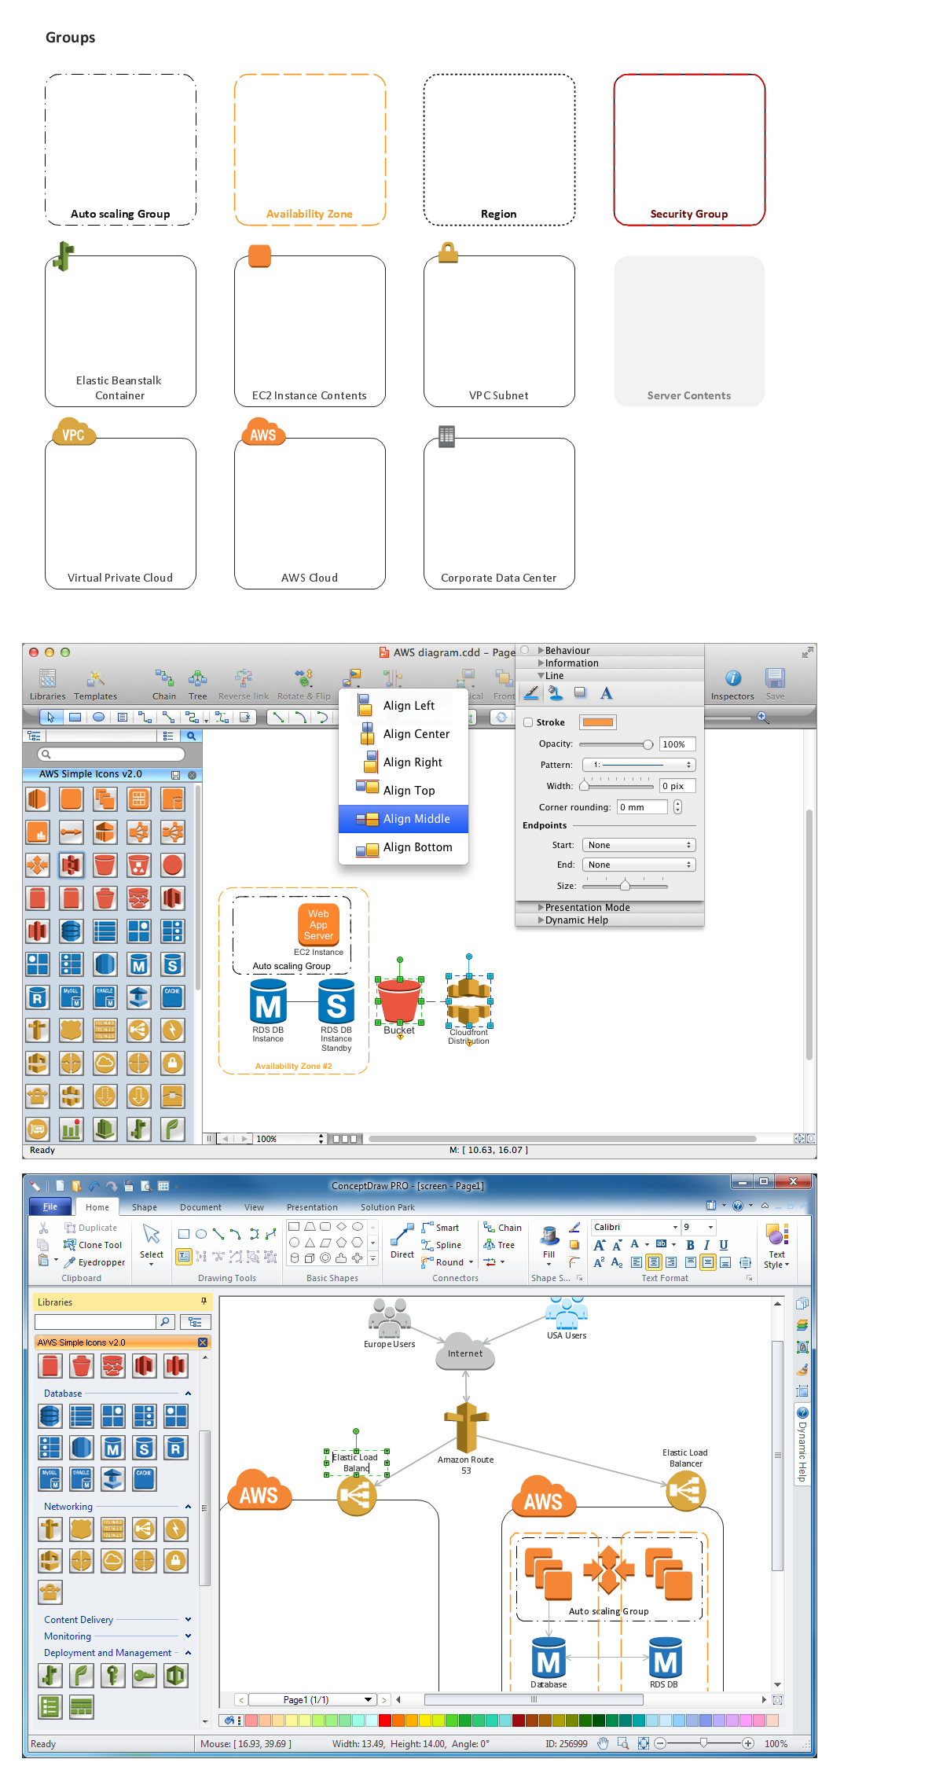Screen dimensions: 943x1792
Task: Open Inspectors from the Mac toolbar
Action: coord(732,684)
